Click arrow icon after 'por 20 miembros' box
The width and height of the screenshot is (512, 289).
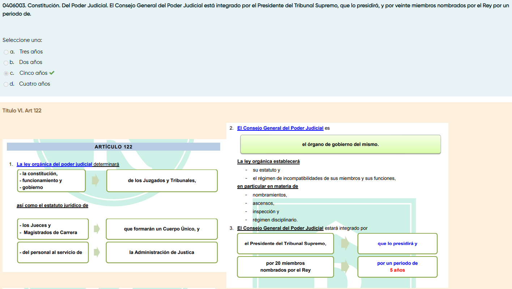click(x=345, y=267)
